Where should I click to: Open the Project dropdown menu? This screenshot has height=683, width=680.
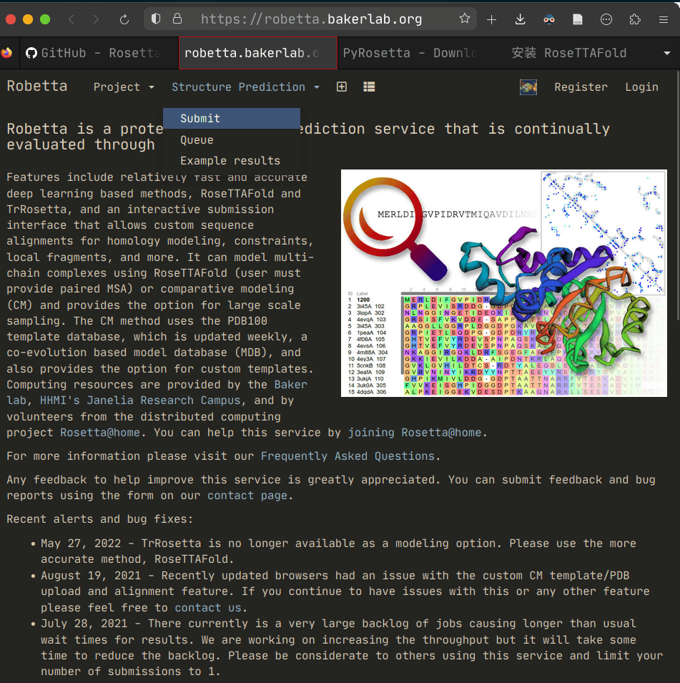coord(124,87)
